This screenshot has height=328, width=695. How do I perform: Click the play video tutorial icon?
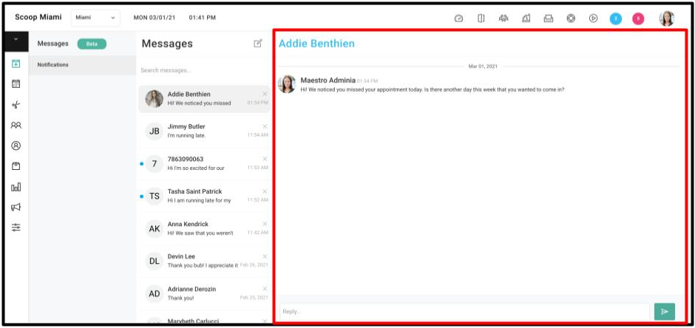[594, 18]
